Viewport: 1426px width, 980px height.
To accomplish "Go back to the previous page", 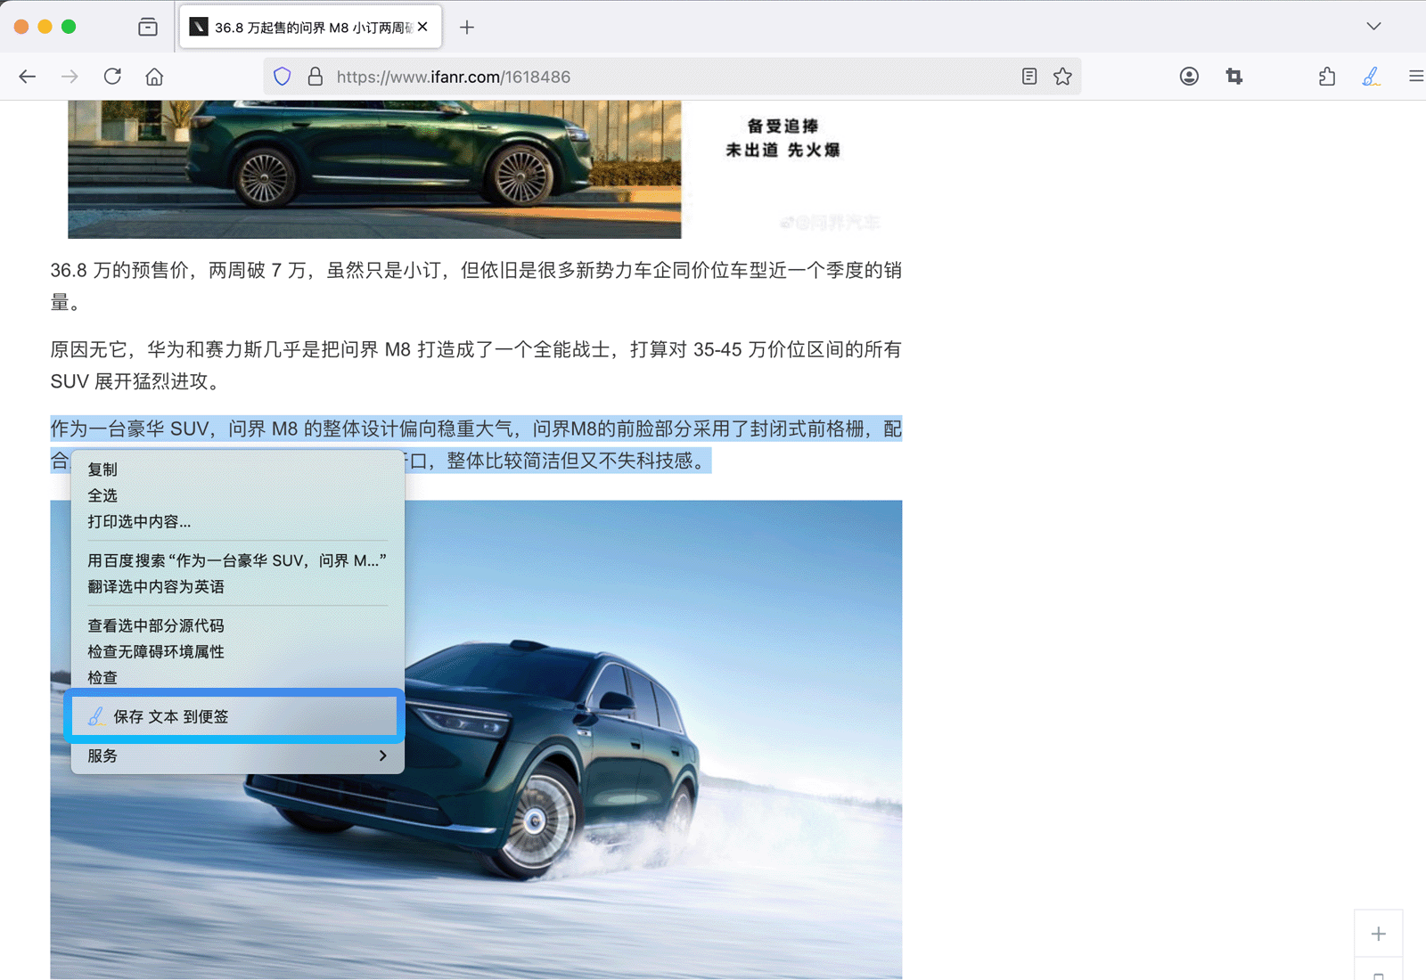I will [28, 77].
